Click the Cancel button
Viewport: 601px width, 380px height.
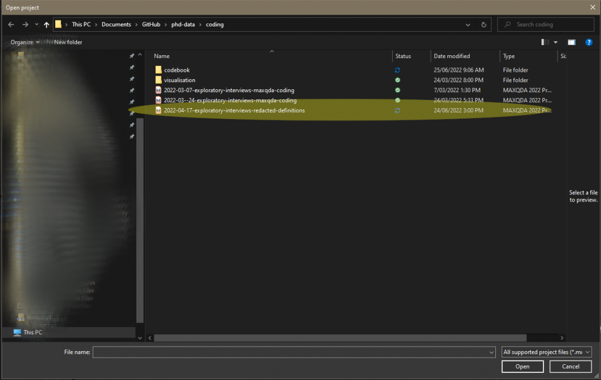[x=570, y=366]
